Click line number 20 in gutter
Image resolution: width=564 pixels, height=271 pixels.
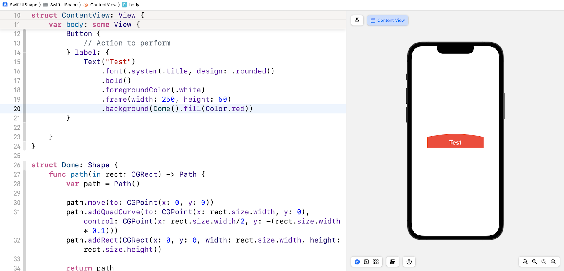(17, 109)
